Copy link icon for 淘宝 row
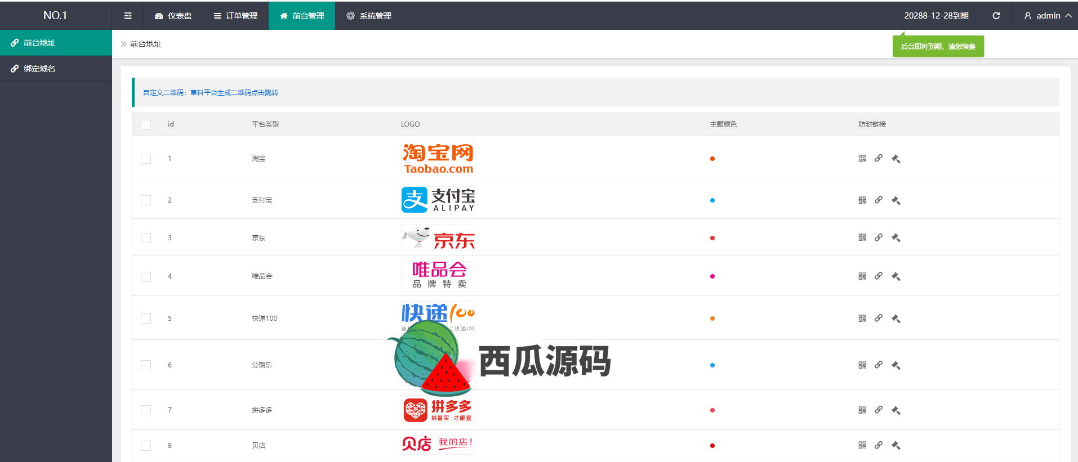The image size is (1078, 462). coord(879,158)
